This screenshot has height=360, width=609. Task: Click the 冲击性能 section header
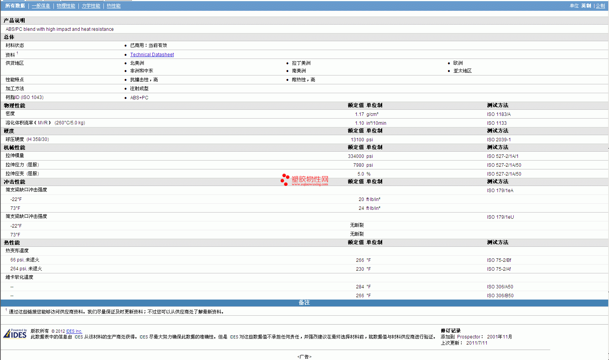14,182
